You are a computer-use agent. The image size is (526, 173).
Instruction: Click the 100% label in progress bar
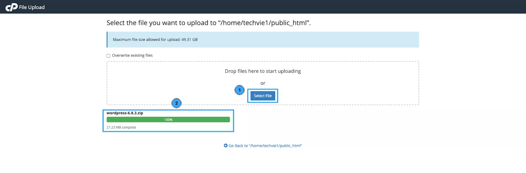point(168,120)
